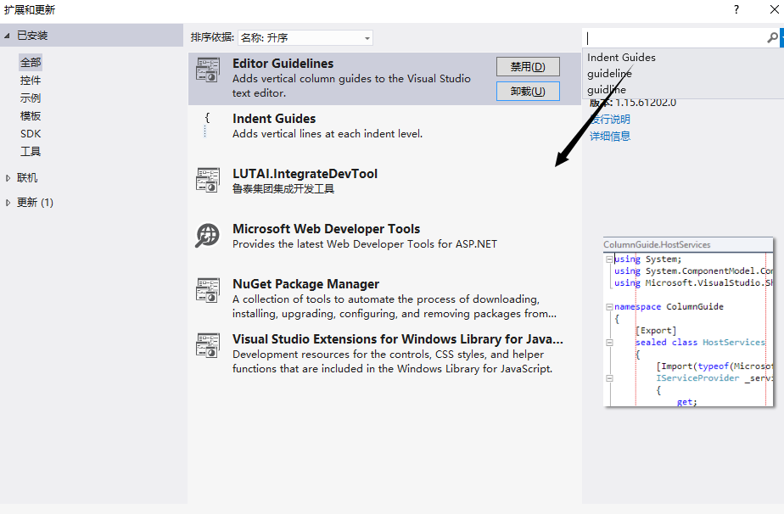Click the Editor Guidelines title text
This screenshot has width=784, height=514.
tap(283, 64)
